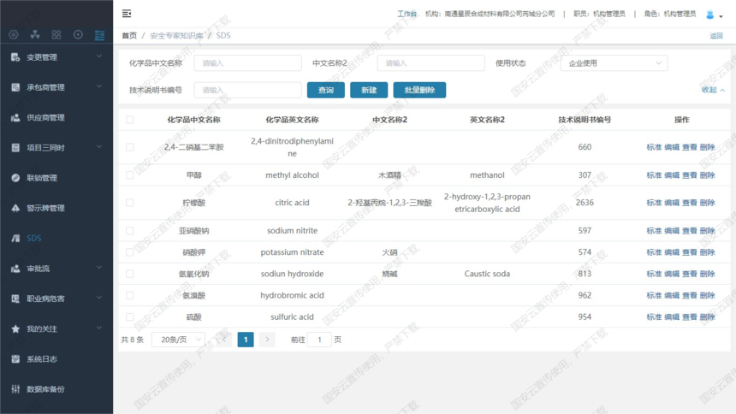This screenshot has height=414, width=736.
Task: Click the 联锁管理 sidebar icon
Action: (15, 178)
